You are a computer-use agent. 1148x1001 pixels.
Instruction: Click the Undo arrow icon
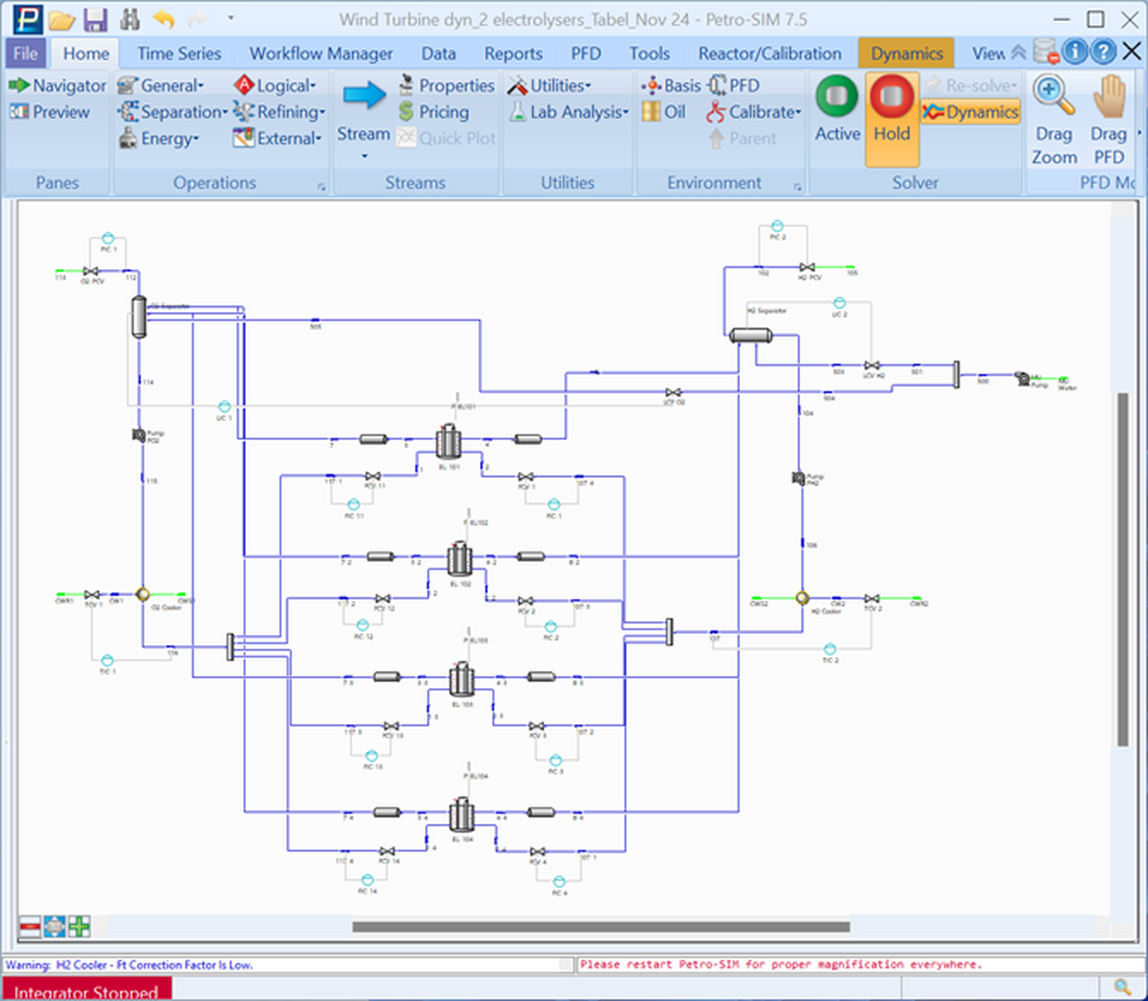(x=164, y=20)
